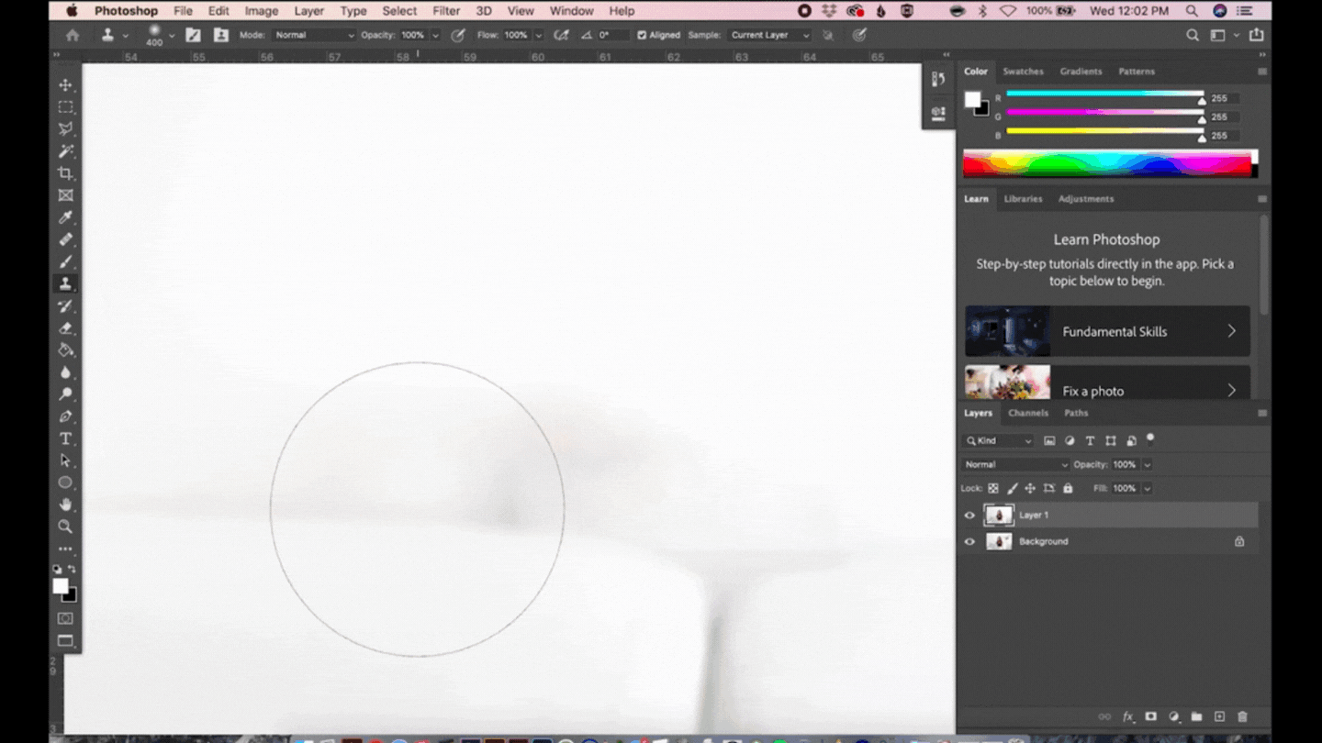The image size is (1322, 743).
Task: Switch to the Channels tab
Action: pyautogui.click(x=1028, y=413)
